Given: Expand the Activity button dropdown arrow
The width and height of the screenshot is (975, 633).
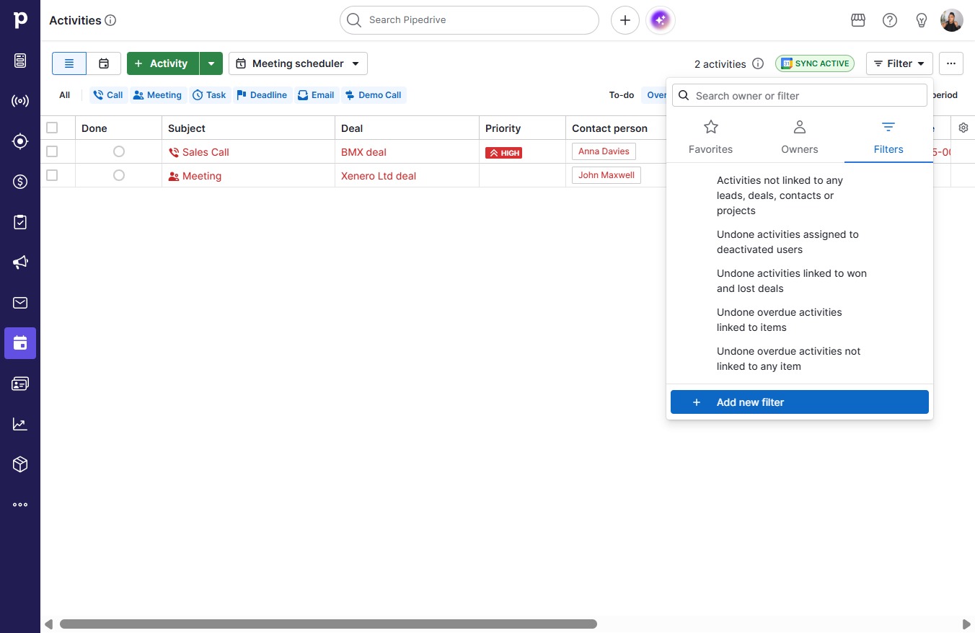Looking at the screenshot, I should coord(211,63).
